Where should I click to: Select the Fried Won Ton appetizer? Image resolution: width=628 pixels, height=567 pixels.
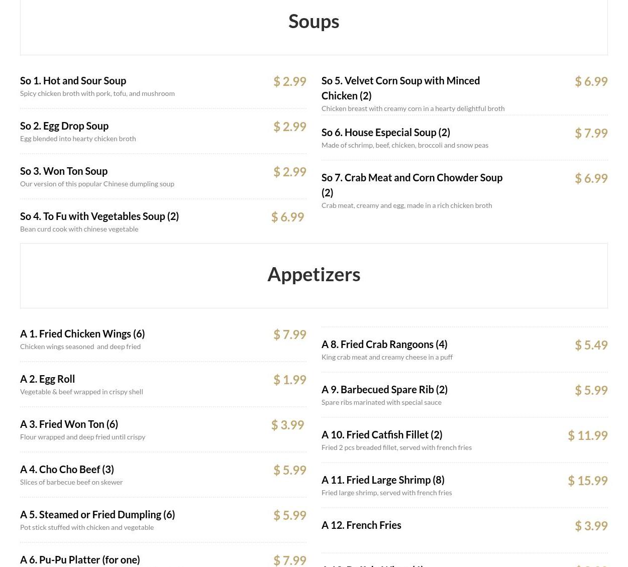[69, 424]
